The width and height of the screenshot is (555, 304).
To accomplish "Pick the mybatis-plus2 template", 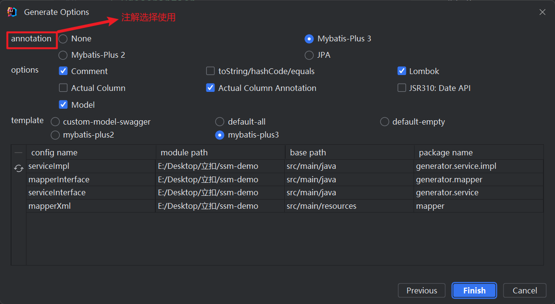I will [x=55, y=135].
